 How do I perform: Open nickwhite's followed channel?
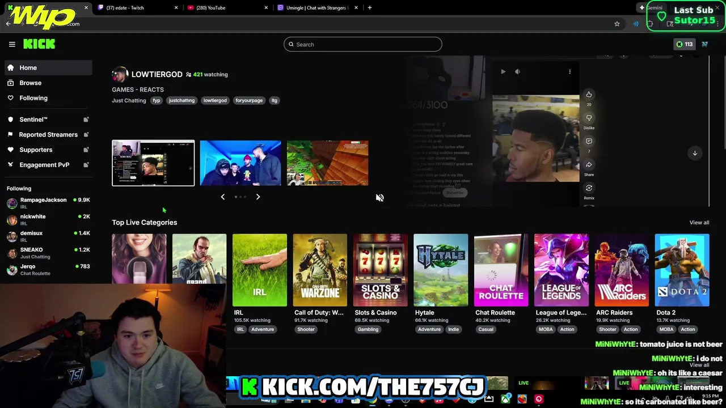pos(48,219)
